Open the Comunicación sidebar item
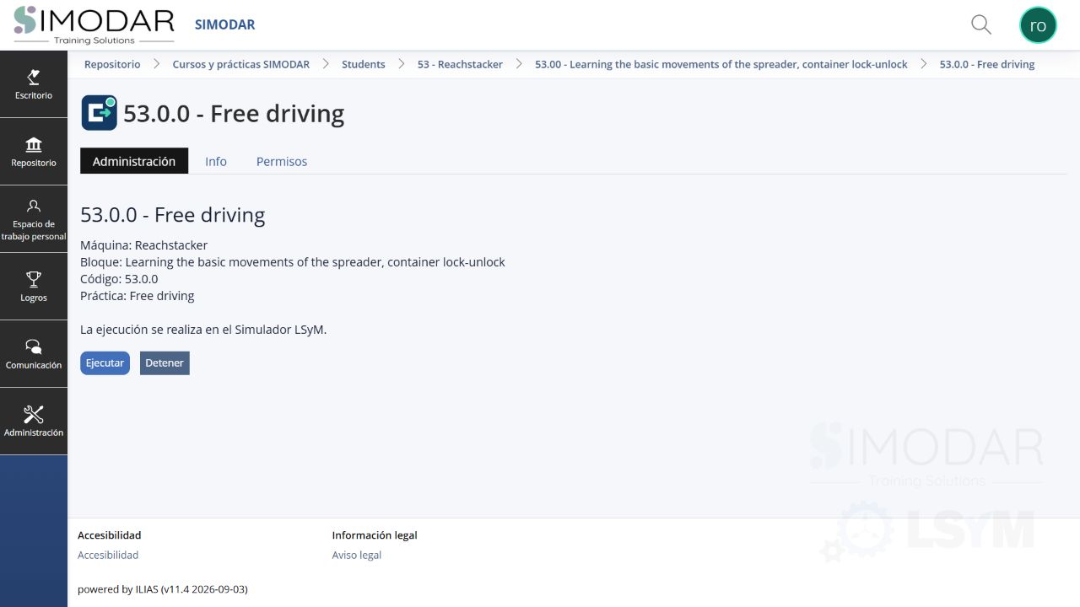 click(34, 354)
